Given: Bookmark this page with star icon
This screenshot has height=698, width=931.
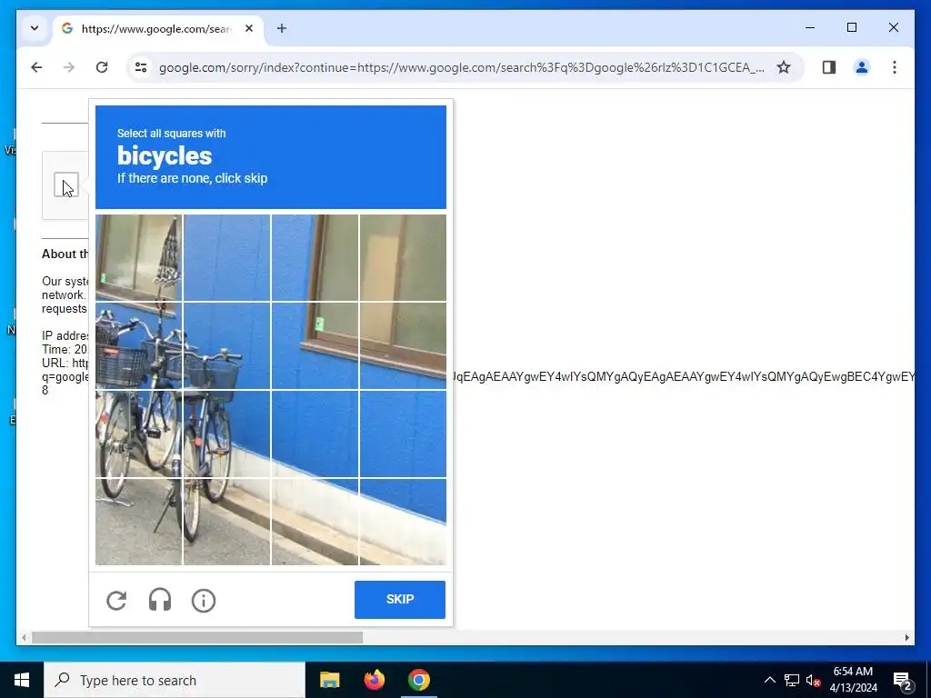Looking at the screenshot, I should point(784,67).
